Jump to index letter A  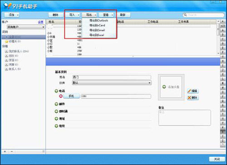point(222,30)
